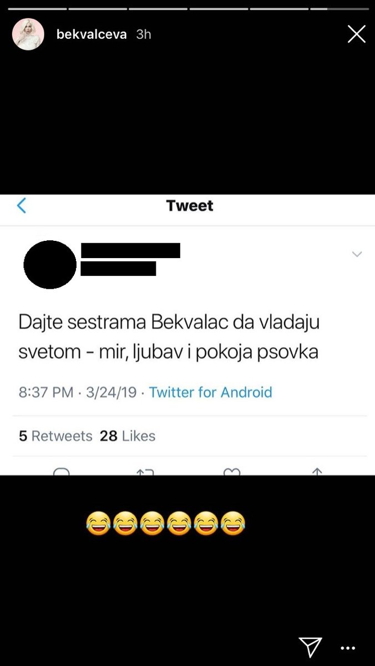
Task: Tap the retweet icon under tweet
Action: [x=145, y=471]
